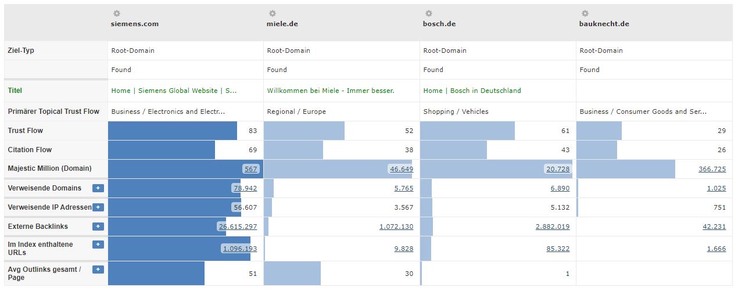Image resolution: width=738 pixels, height=291 pixels.
Task: Expand the Avg Outlinks gesamt / Page row
Action: [98, 270]
